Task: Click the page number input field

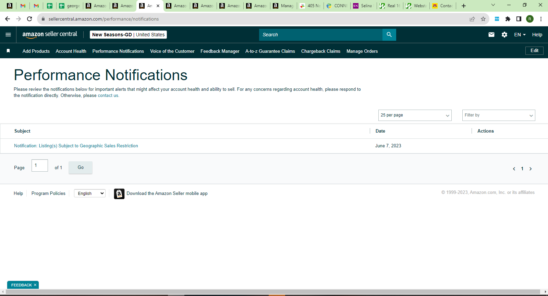Action: click(x=40, y=165)
